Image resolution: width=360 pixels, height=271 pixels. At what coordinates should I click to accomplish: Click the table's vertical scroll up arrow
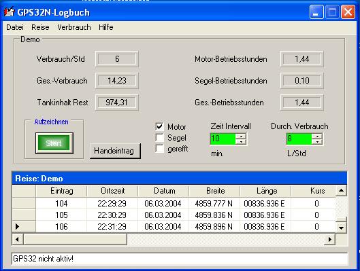click(x=341, y=191)
